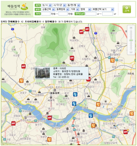Open the 형태 dropdown
This screenshot has width=137, height=146.
tap(85, 9)
